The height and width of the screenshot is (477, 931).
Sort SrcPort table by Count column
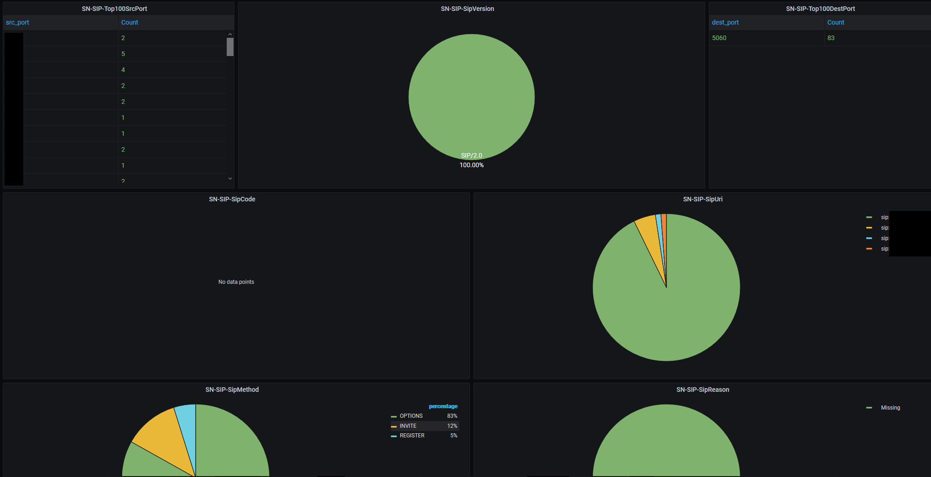(x=130, y=22)
